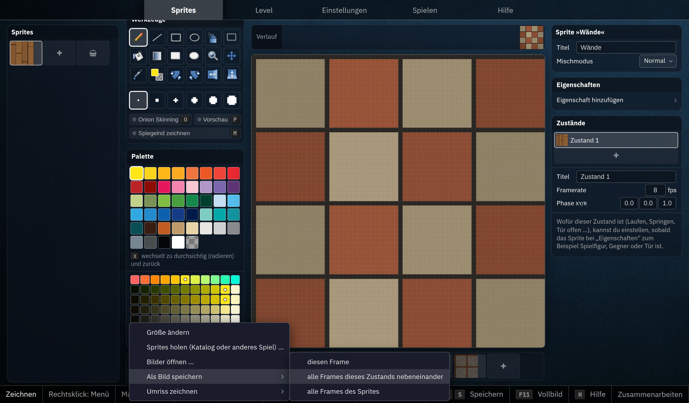Choose the ellipse outline tool
Viewport: 689px width, 403px height.
[x=194, y=37]
